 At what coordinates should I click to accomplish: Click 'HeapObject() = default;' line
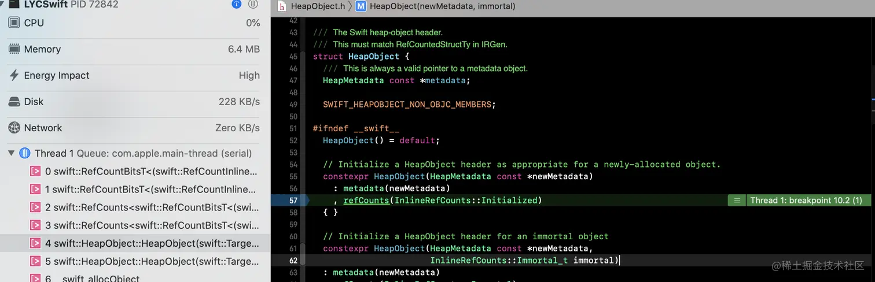[x=381, y=140]
